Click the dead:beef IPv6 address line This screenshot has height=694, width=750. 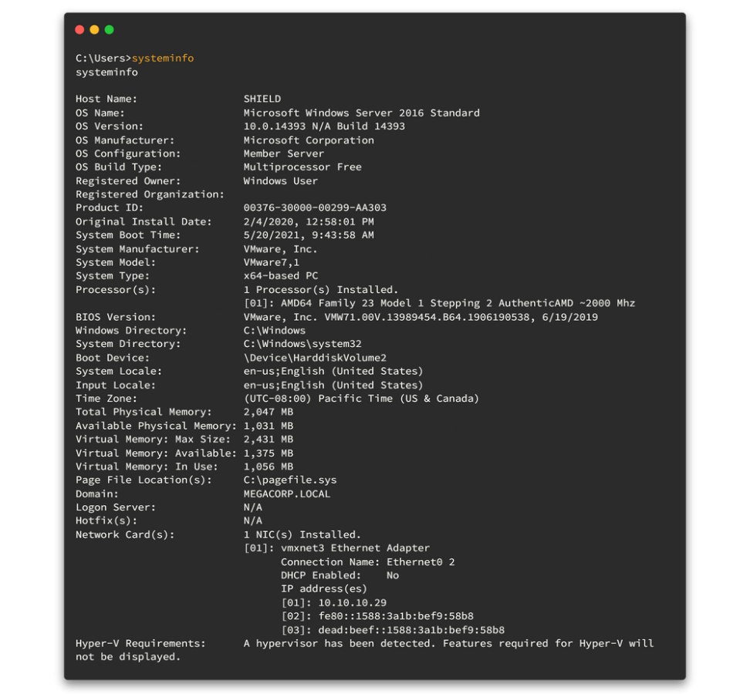[393, 630]
